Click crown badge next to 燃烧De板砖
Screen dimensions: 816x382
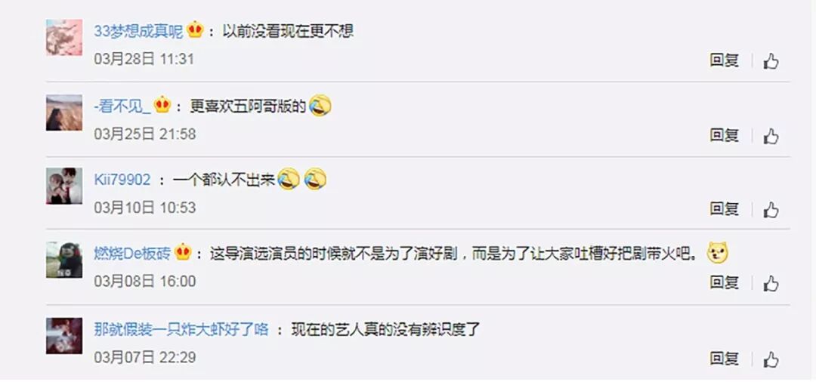click(x=183, y=253)
